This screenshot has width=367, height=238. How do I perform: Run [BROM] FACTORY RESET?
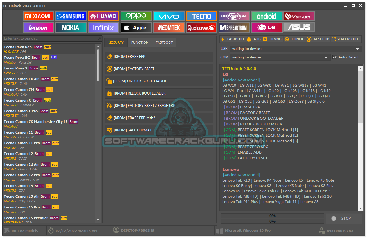[159, 69]
